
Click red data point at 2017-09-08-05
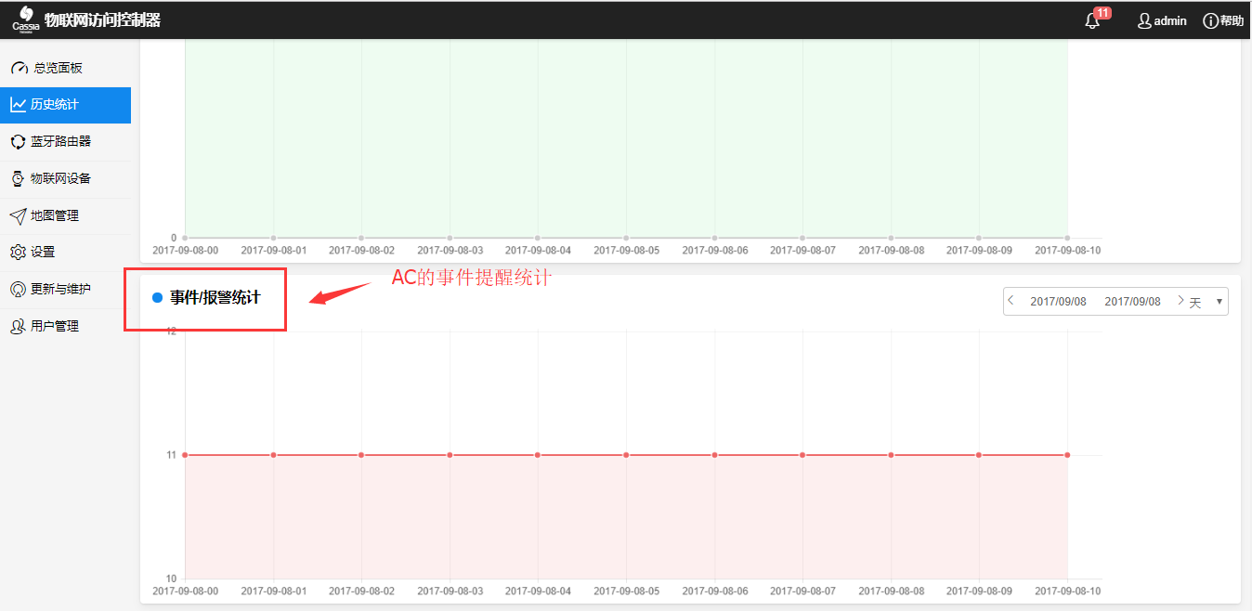(626, 455)
